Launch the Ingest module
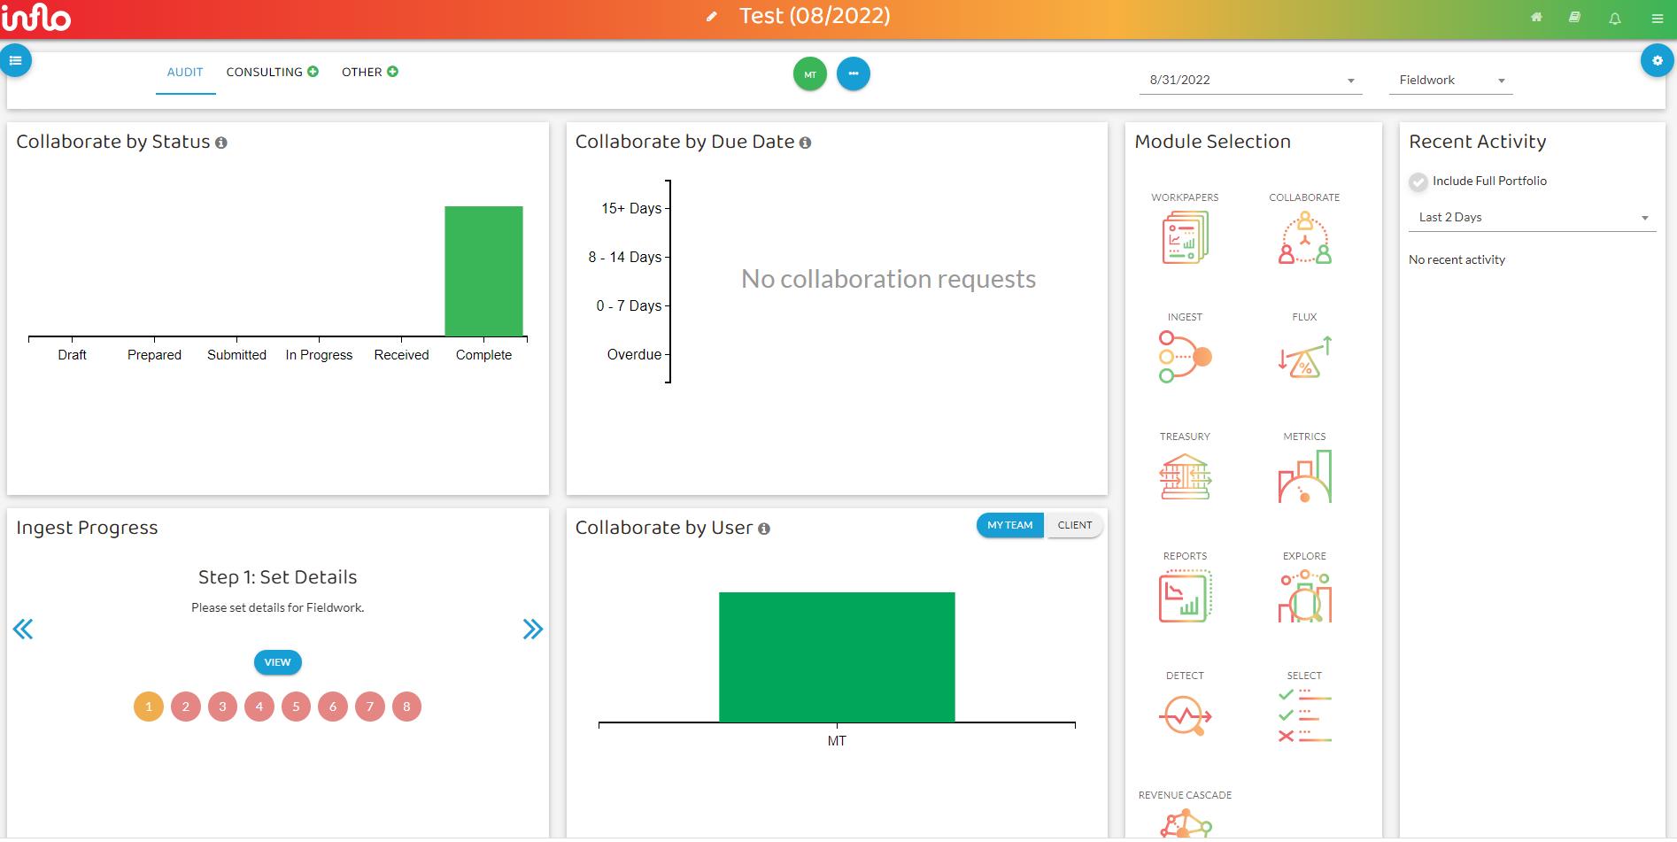The height and width of the screenshot is (842, 1677). [1185, 357]
